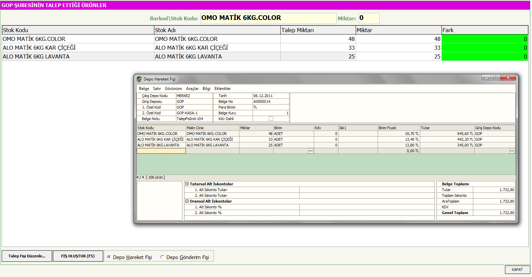532x277 pixels.
Task: Focus the Barkod\Stok Kodu input field
Action: pyautogui.click(x=269, y=18)
